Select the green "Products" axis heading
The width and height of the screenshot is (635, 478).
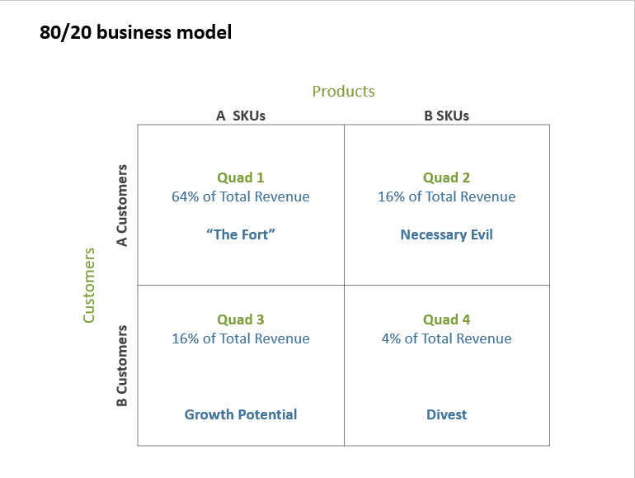click(x=343, y=91)
